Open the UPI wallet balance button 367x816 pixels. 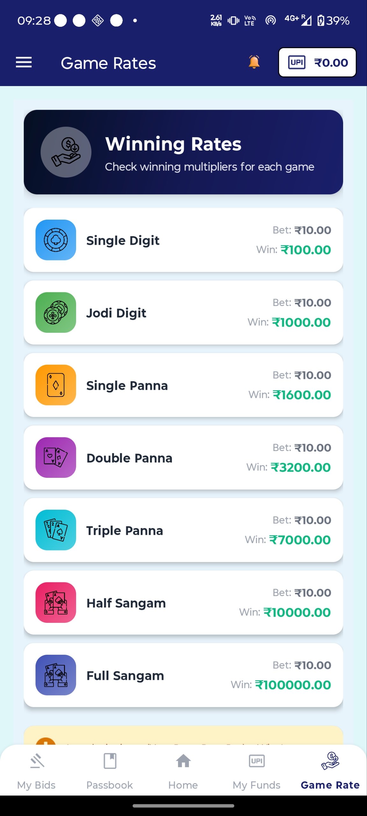point(317,62)
